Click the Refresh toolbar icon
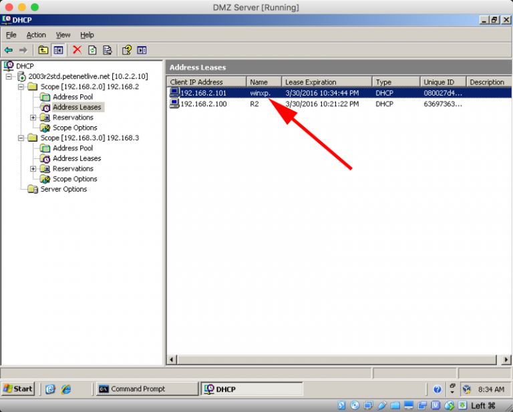Screen dimensions: 513x412 (x=93, y=50)
